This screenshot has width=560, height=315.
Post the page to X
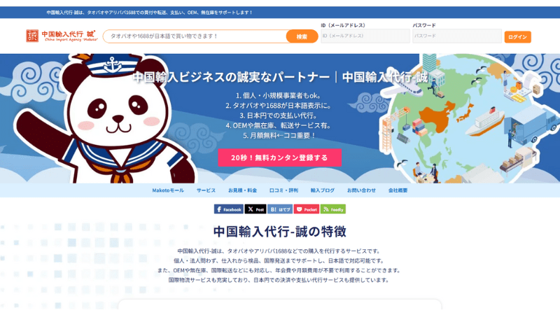pos(255,209)
